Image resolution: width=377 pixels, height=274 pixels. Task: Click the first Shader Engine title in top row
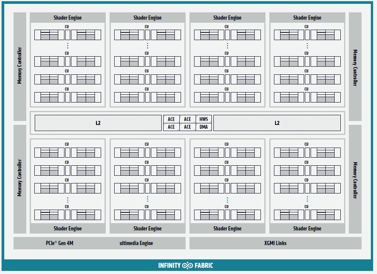point(68,17)
